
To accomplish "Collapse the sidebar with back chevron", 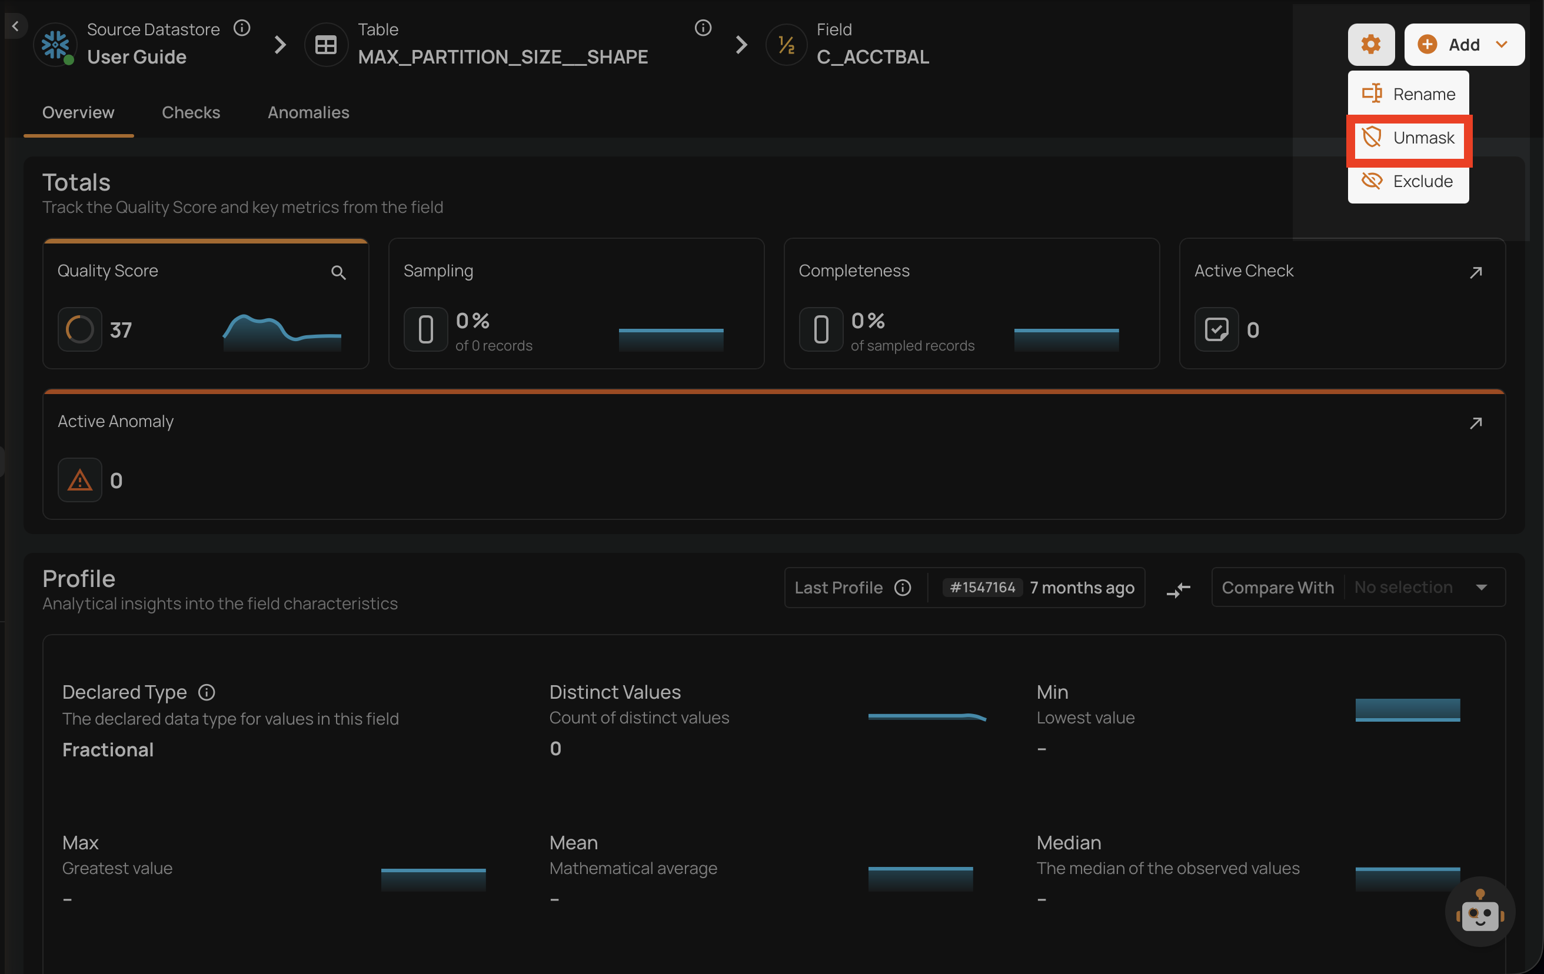I will [15, 26].
